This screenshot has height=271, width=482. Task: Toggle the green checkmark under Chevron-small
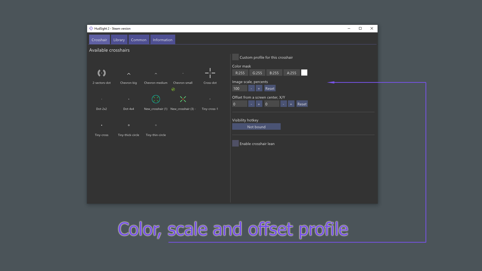point(173,89)
